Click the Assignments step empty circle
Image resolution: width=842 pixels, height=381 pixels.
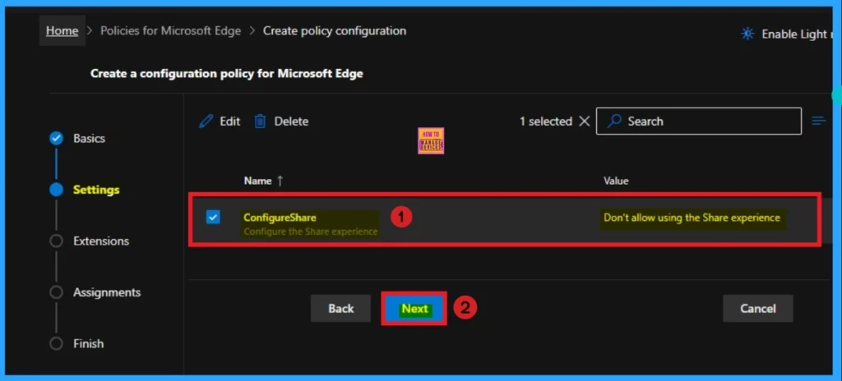56,292
